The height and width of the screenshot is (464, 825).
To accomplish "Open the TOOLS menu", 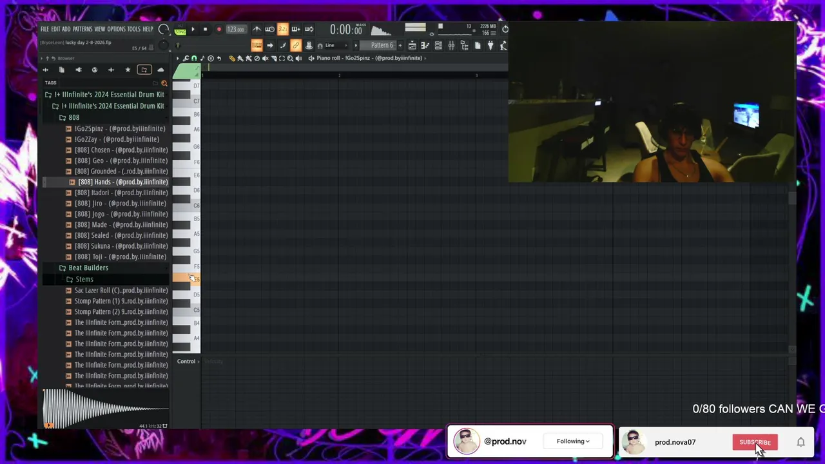I will (x=134, y=30).
